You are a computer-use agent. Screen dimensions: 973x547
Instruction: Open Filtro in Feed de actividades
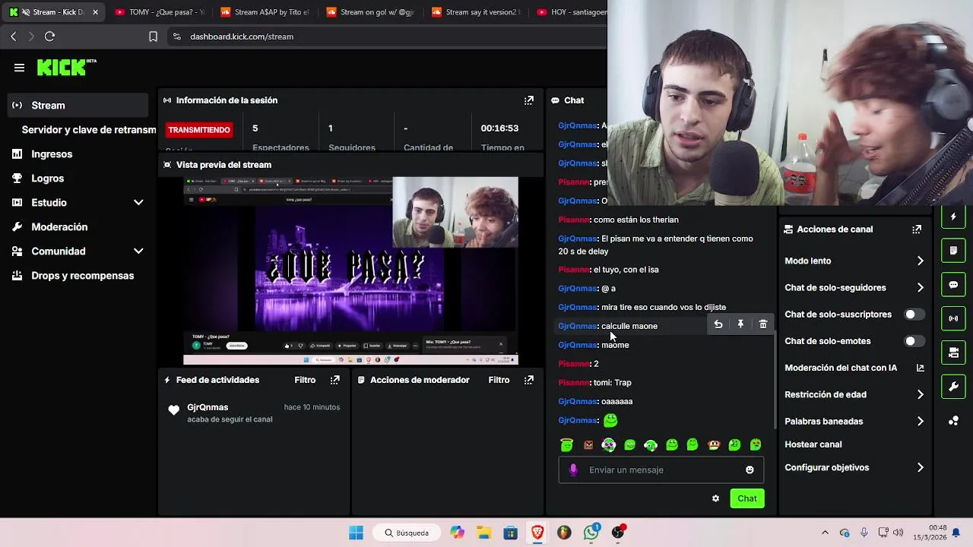305,380
